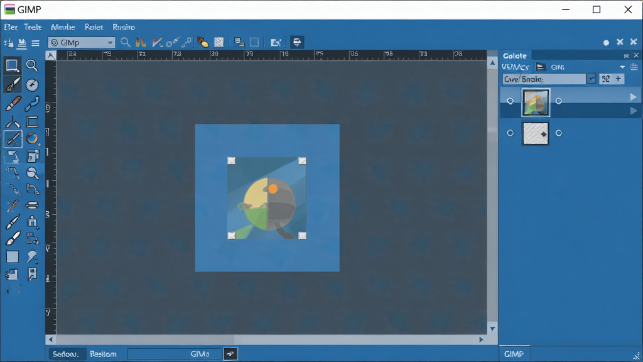Click the checkered pattern icon in toolbar
643x362 pixels.
219,42
